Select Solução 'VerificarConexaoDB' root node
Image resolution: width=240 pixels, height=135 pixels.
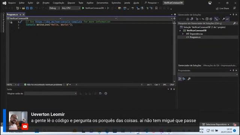pyautogui.click(x=204, y=27)
